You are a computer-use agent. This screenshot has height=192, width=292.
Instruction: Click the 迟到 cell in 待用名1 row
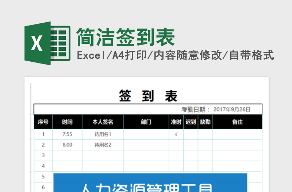(x=191, y=134)
